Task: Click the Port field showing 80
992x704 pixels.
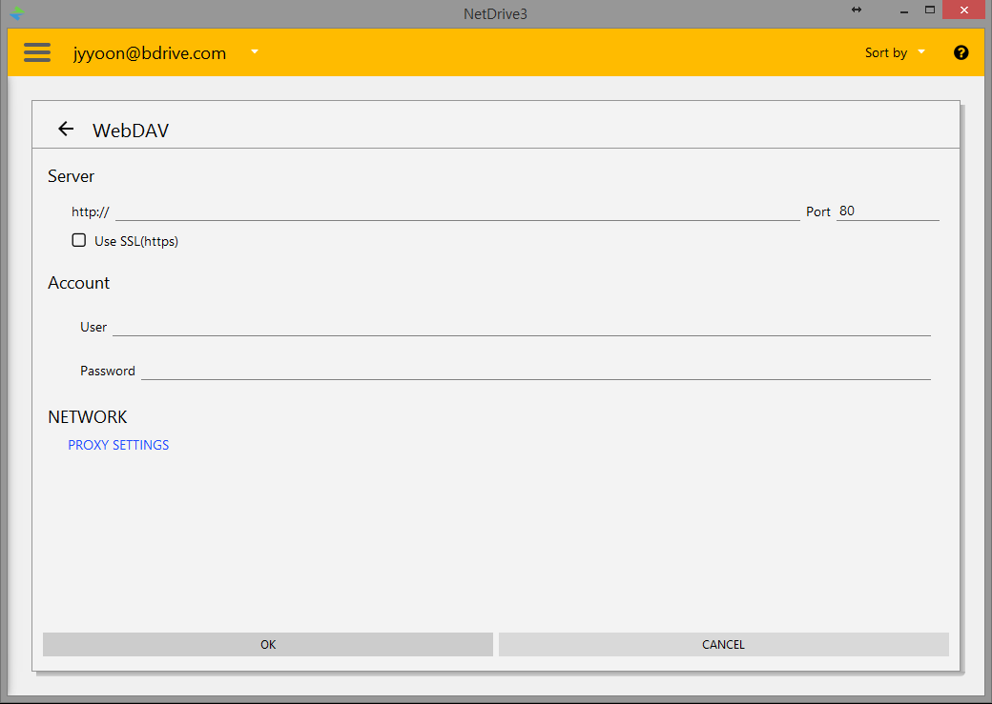Action: [888, 211]
